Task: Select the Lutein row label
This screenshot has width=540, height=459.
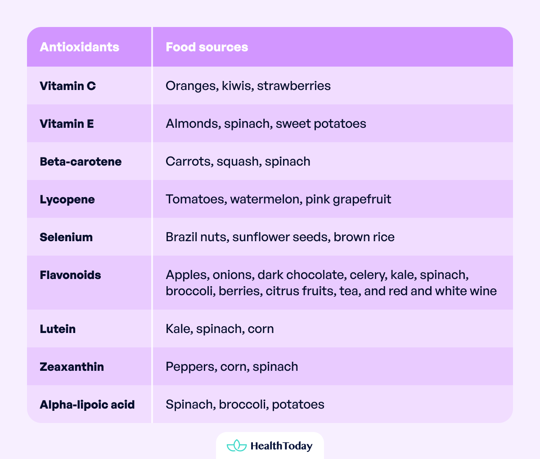Action: (58, 329)
